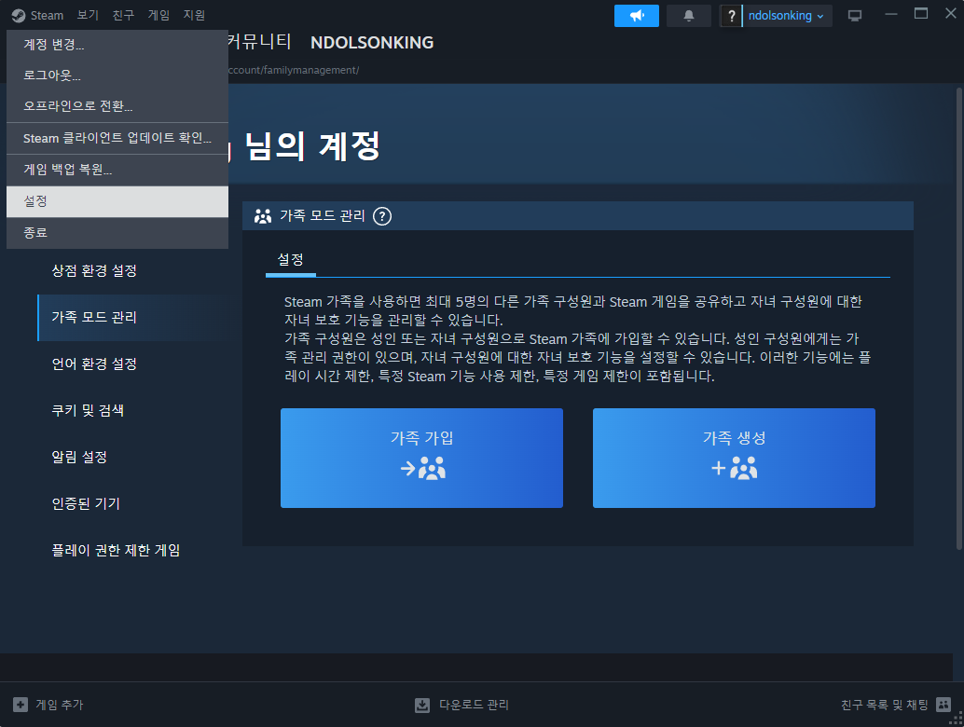Open 설정 from the Steam menu
The image size is (964, 727).
point(117,201)
